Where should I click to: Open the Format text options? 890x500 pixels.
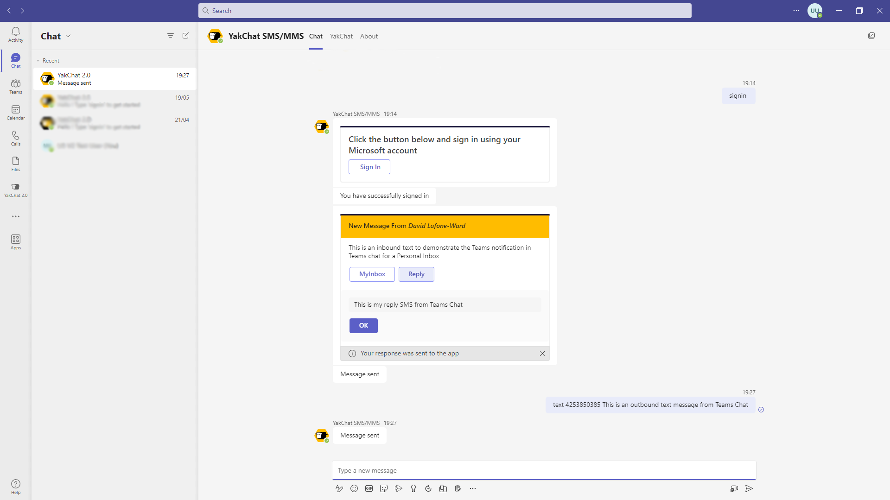point(339,488)
